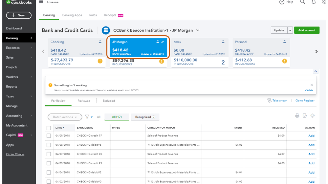Export the transaction list
This screenshot has width=328, height=184.
click(305, 116)
